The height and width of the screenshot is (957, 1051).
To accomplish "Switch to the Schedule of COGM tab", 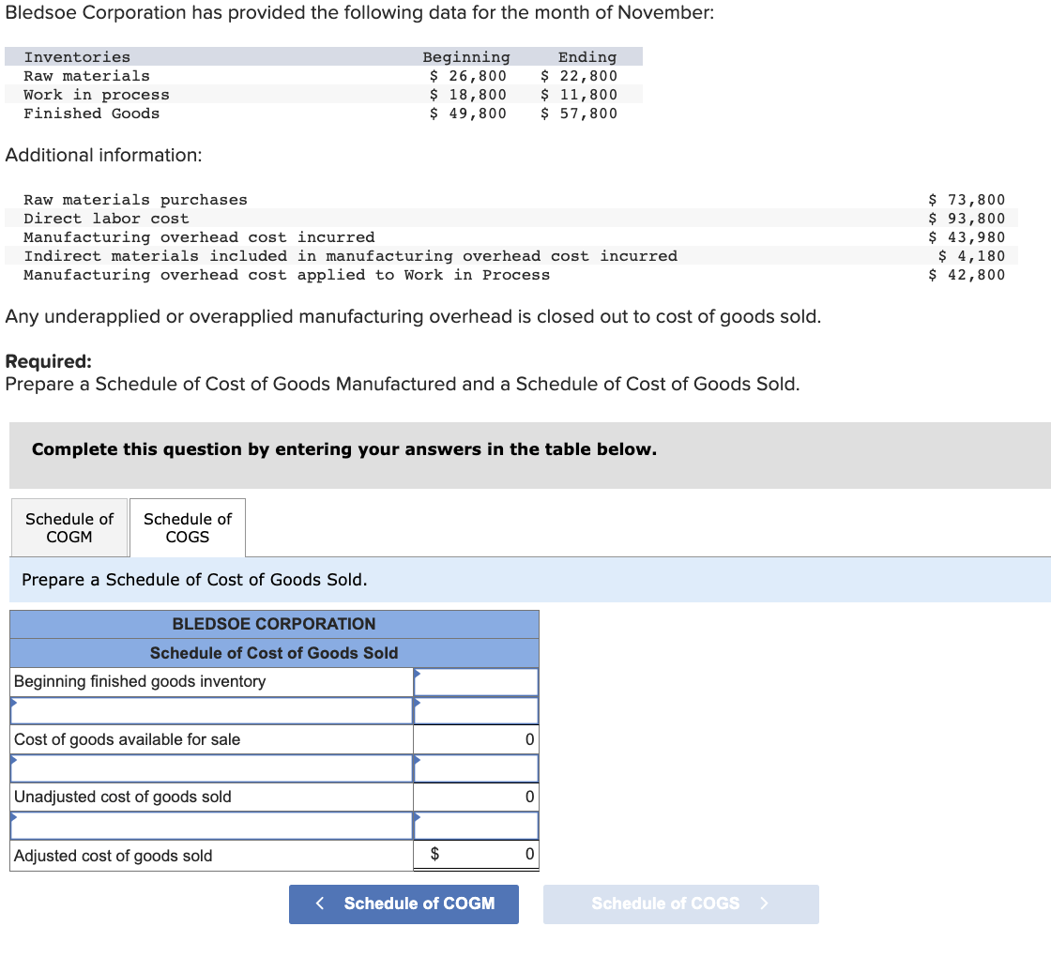I will tap(69, 527).
